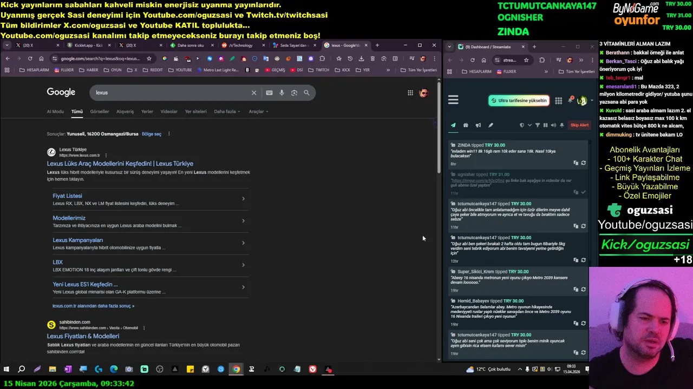
Task: Open the AI Modu tab
Action: [55, 112]
